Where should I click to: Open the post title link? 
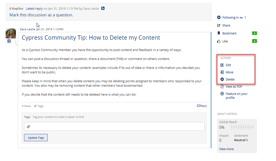pyautogui.click(x=91, y=38)
